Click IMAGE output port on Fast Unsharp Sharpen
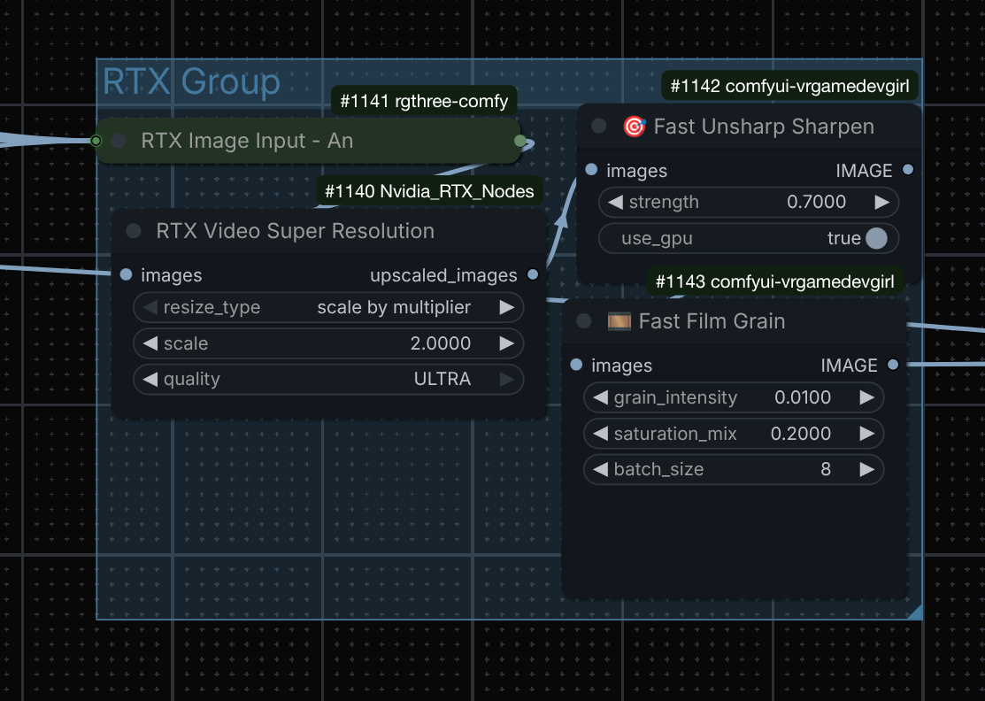Image resolution: width=985 pixels, height=701 pixels. click(908, 170)
